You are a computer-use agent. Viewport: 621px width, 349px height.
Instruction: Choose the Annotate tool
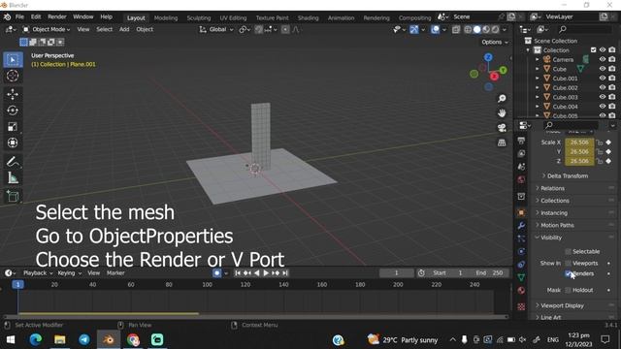(x=13, y=162)
